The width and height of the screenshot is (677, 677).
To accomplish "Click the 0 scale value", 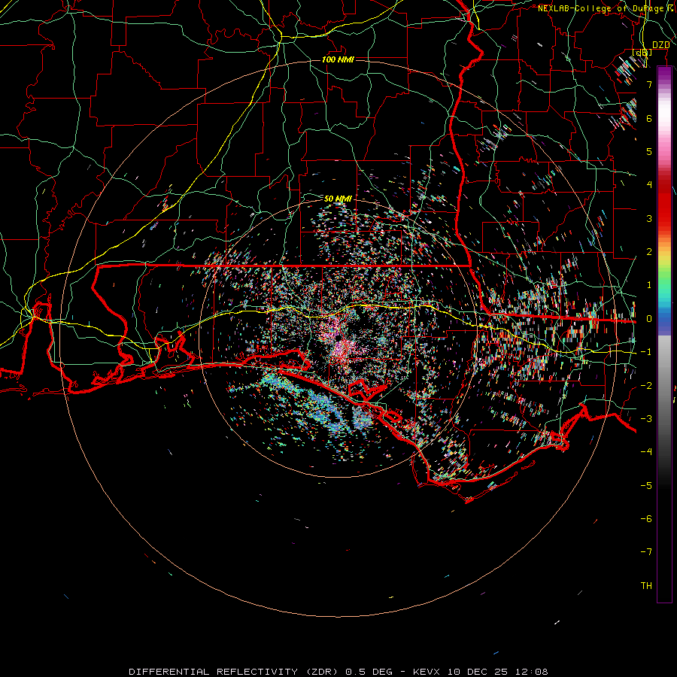I will pyautogui.click(x=649, y=319).
